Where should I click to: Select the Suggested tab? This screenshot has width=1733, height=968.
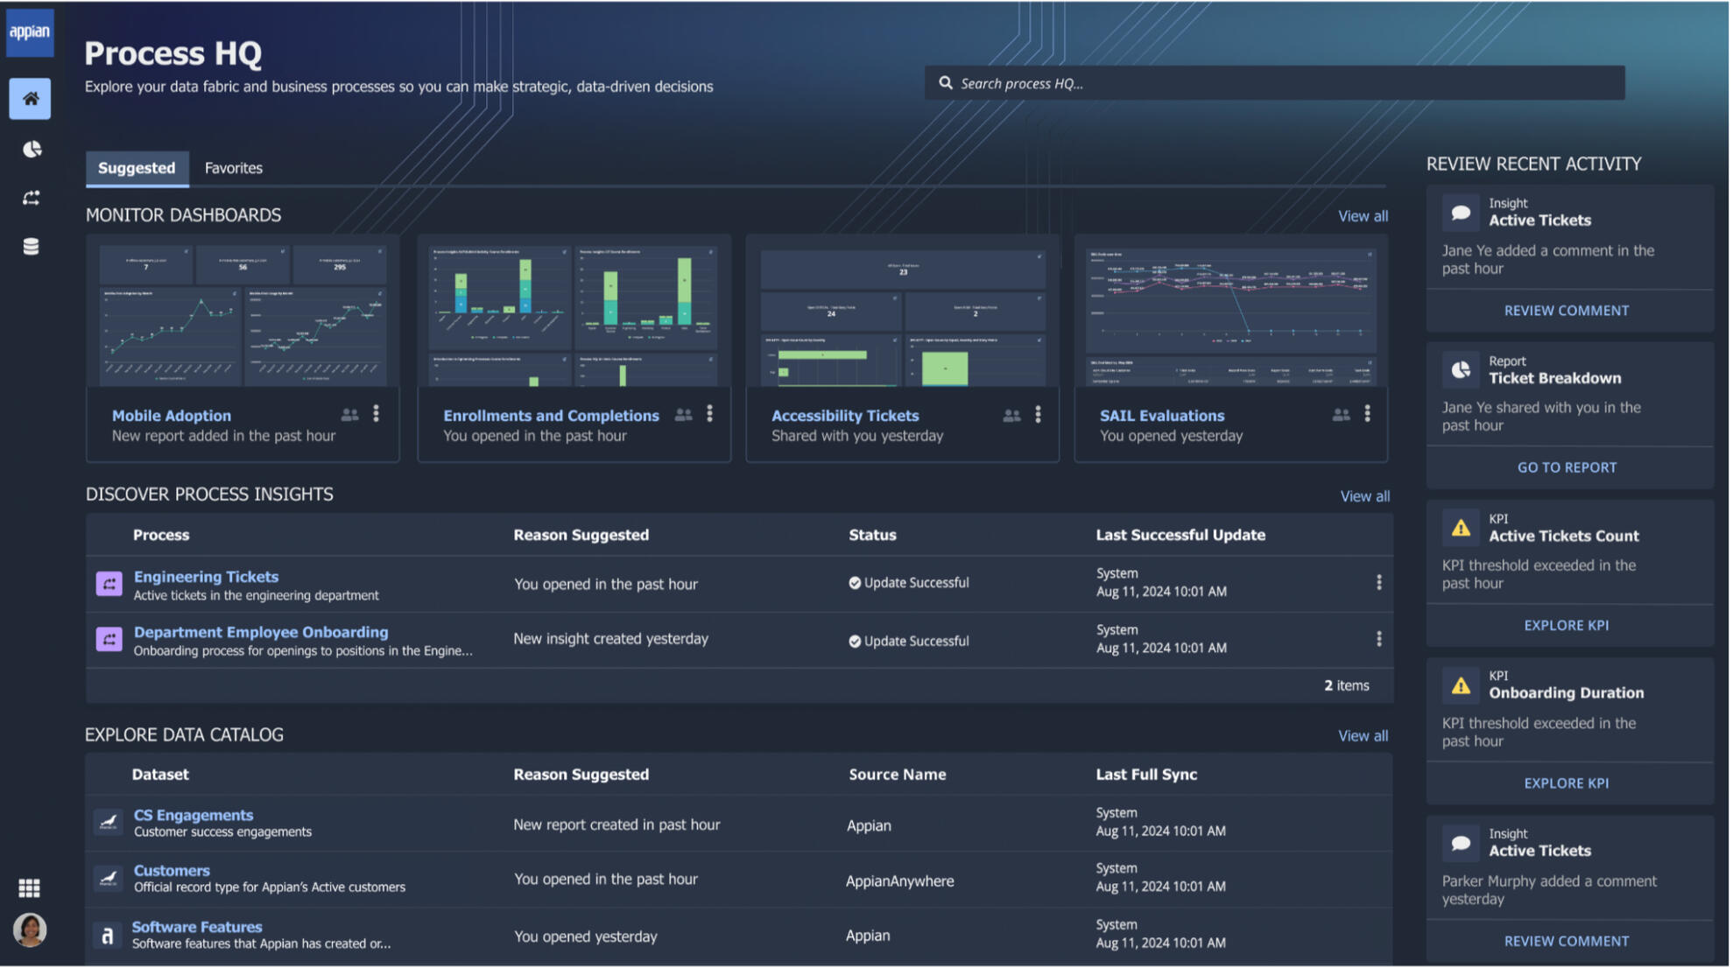pyautogui.click(x=137, y=168)
